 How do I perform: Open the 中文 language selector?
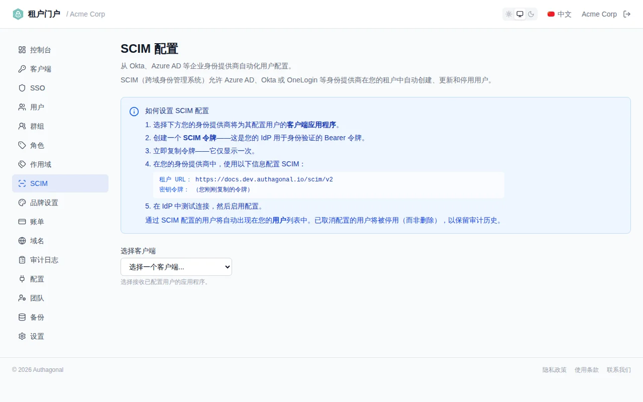pos(560,14)
